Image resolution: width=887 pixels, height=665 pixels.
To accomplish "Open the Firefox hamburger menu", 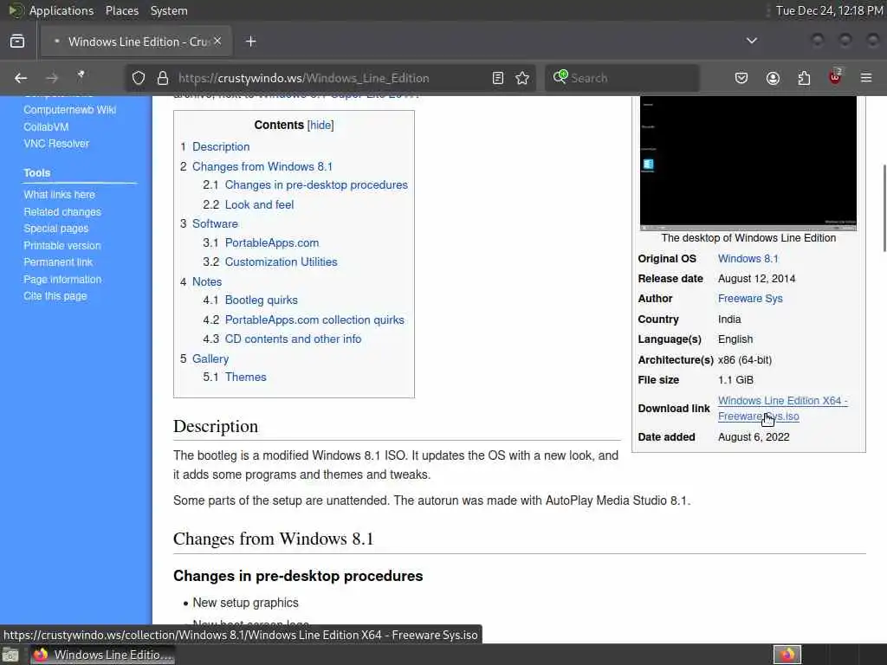I will (866, 78).
